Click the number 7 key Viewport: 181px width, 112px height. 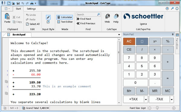point(129,58)
